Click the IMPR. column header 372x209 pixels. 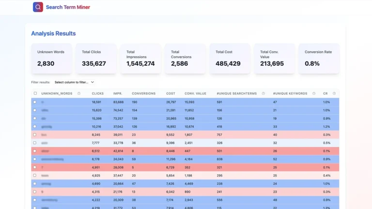pos(118,93)
